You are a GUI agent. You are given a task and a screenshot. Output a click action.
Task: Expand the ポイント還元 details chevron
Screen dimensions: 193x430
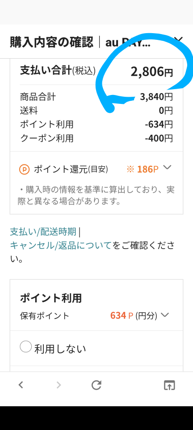coord(167,167)
